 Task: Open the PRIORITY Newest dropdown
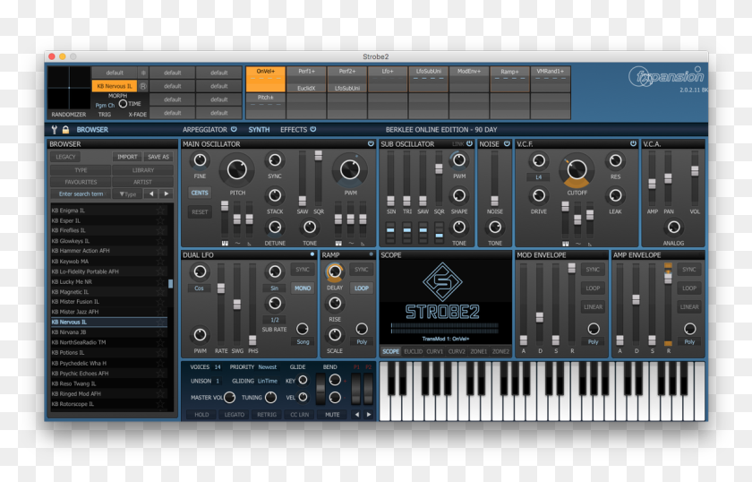(x=268, y=366)
